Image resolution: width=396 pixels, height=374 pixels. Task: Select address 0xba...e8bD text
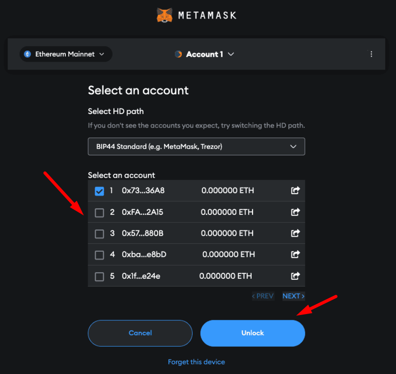144,254
